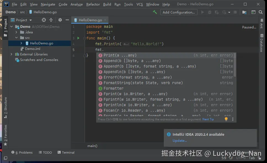The image size is (267, 163).
Task: Open the Code menu
Action: point(63,4)
